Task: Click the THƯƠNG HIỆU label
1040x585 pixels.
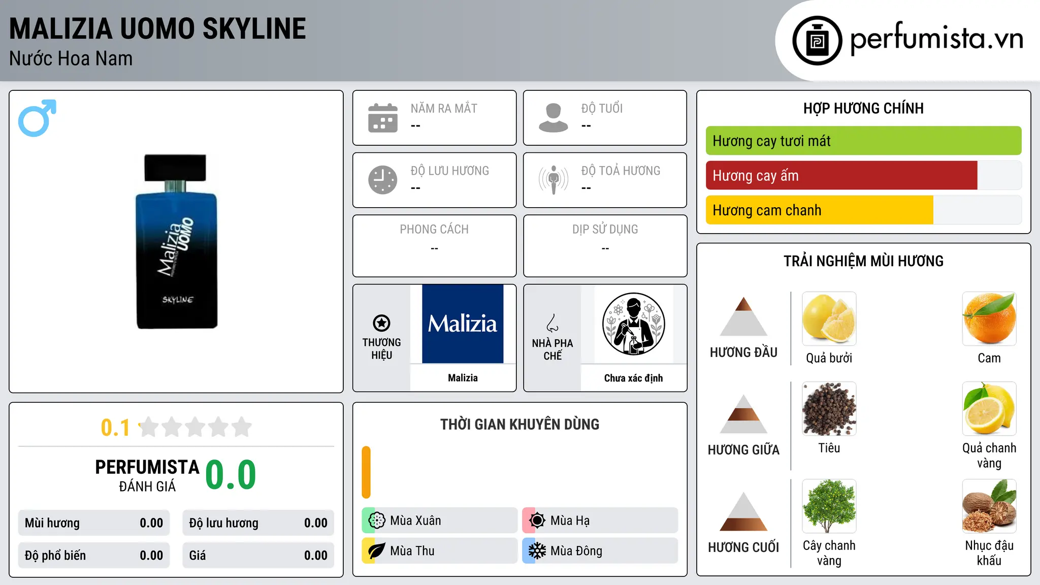Action: tap(381, 349)
